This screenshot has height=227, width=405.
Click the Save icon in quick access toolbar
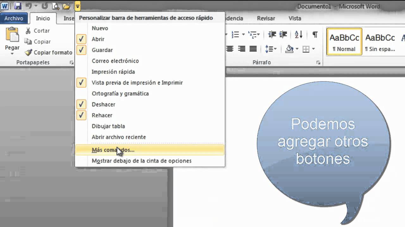pos(18,6)
